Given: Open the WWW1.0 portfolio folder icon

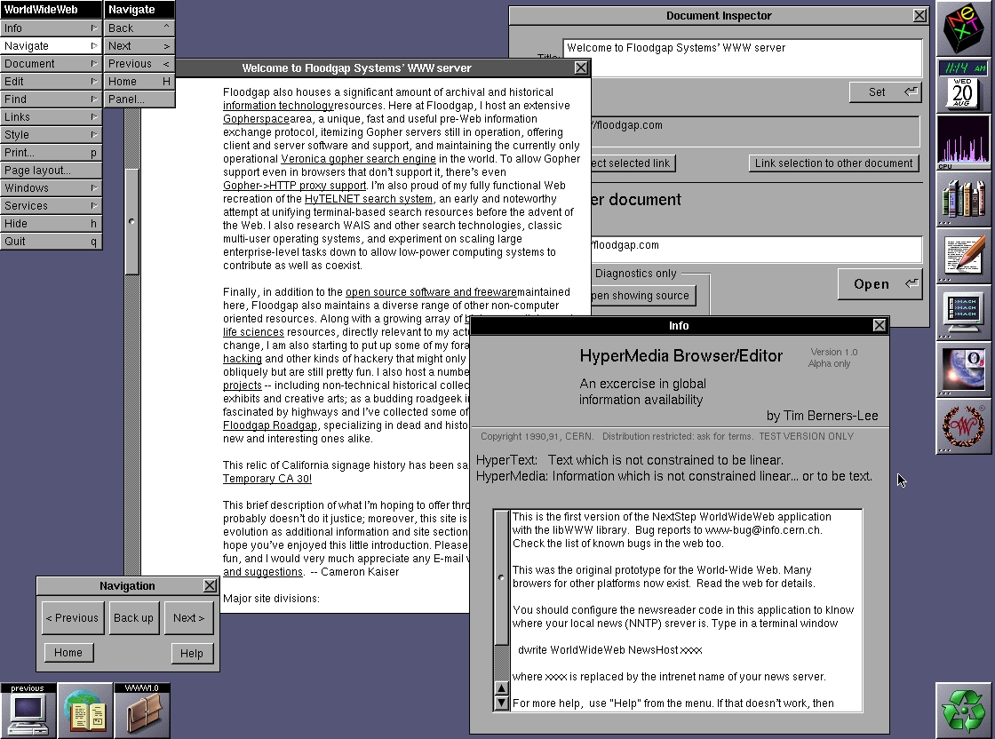Looking at the screenshot, I should tap(142, 711).
